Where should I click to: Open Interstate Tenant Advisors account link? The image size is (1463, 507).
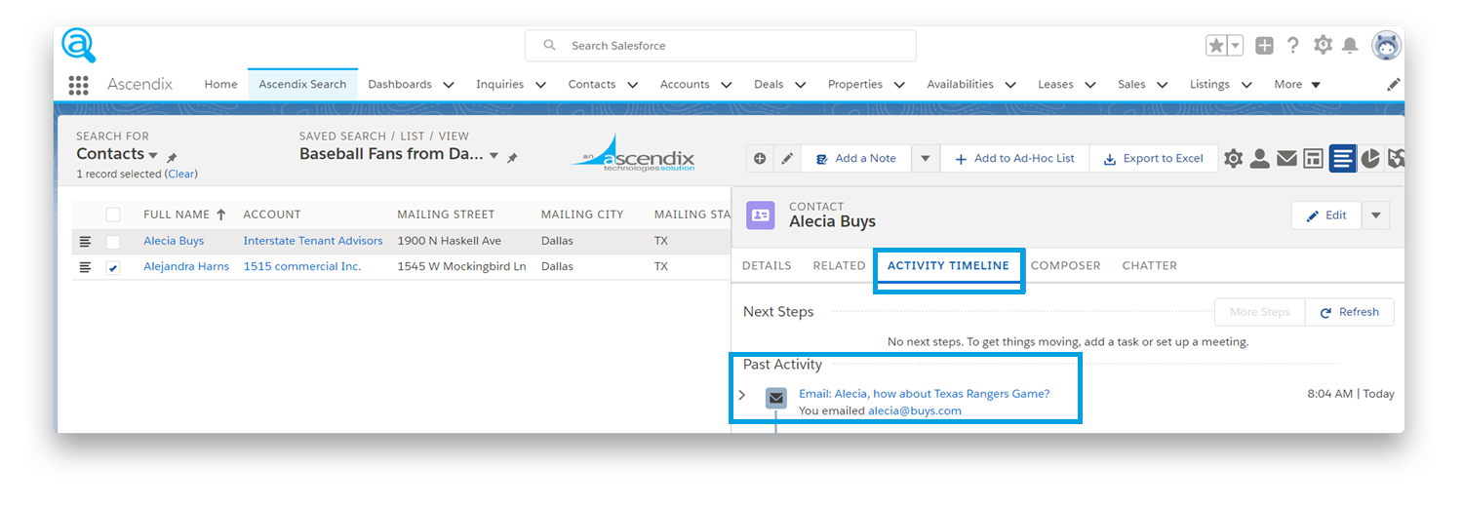[x=313, y=241]
